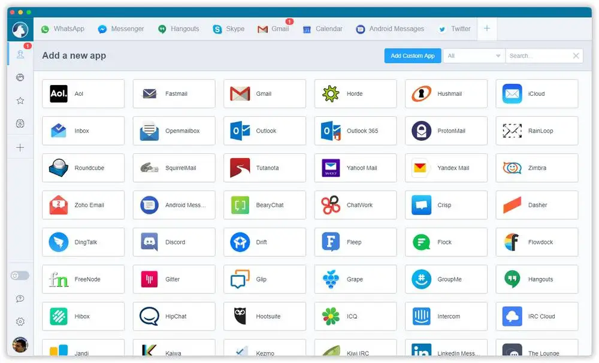Add the ICQ app
The width and height of the screenshot is (599, 363).
click(x=355, y=316)
